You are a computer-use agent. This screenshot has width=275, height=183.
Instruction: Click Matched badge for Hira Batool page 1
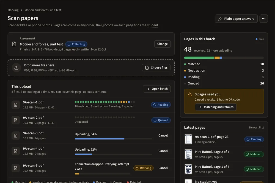click(254, 169)
